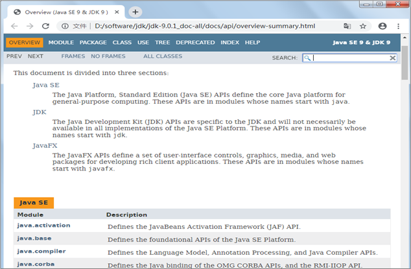The image size is (411, 269).
Task: Open a new browser tab
Action: 135,12
